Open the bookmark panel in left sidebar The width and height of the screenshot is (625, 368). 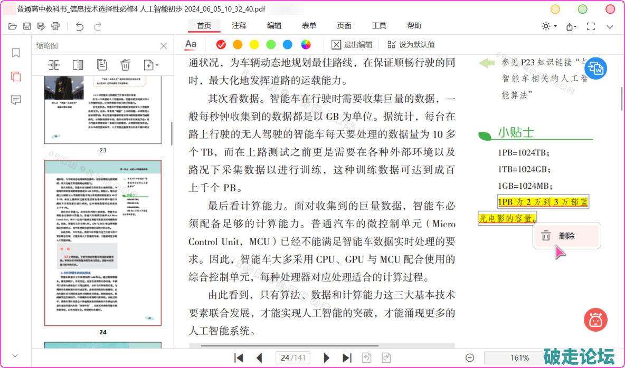pyautogui.click(x=16, y=53)
